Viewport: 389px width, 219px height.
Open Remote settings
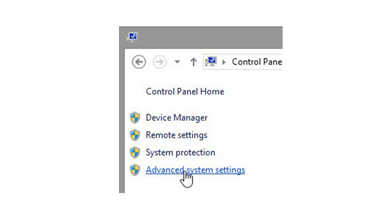[176, 135]
